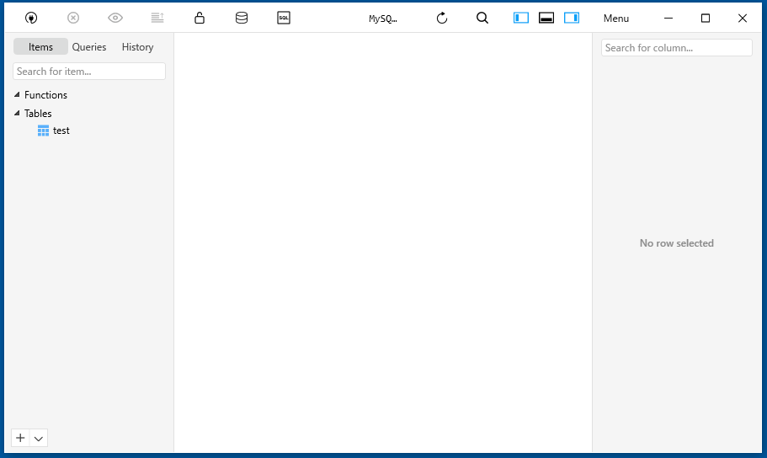The width and height of the screenshot is (767, 458).
Task: Open the SQL query editor icon
Action: coord(284,19)
